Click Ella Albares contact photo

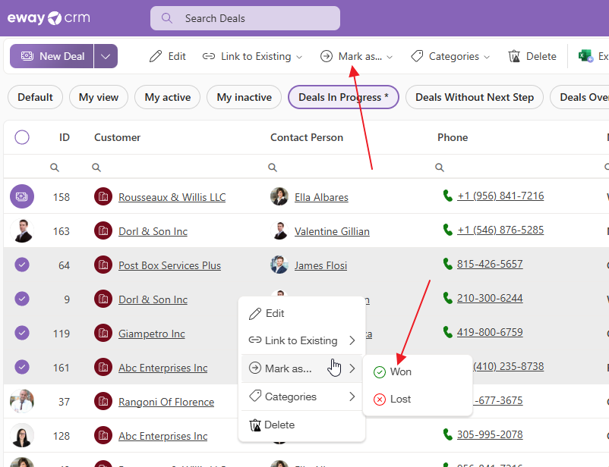pos(279,196)
